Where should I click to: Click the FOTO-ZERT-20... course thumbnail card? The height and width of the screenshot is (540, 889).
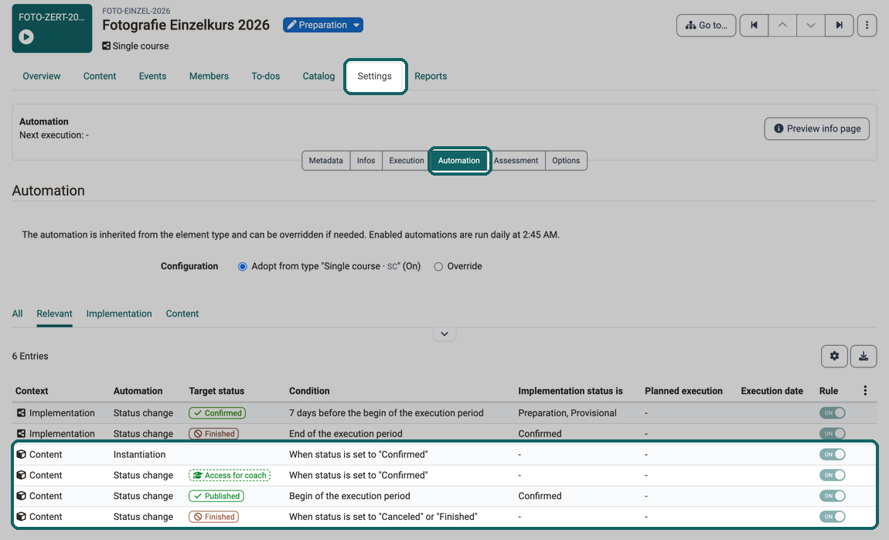[x=52, y=29]
